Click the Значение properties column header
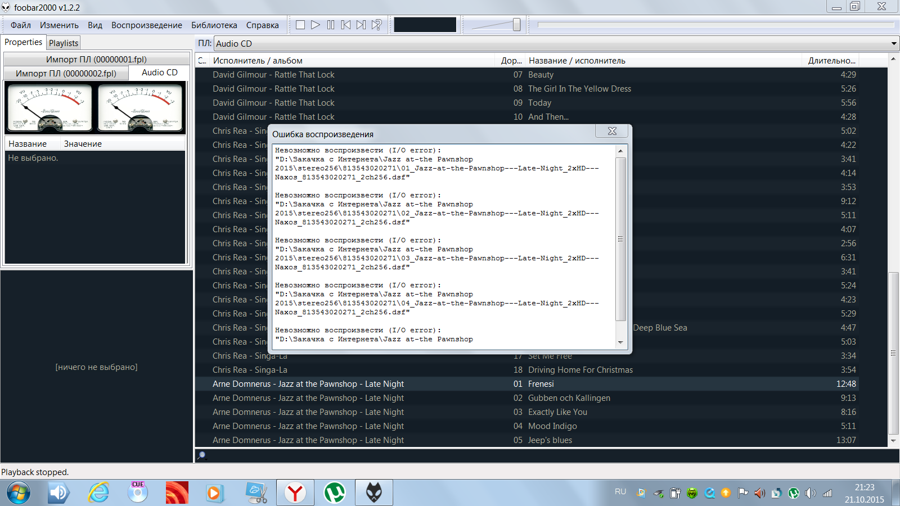 [123, 144]
